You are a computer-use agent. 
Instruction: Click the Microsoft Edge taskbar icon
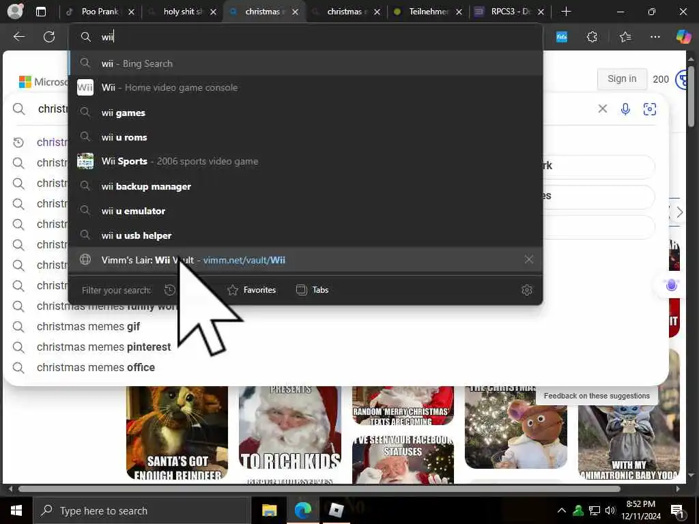click(302, 510)
